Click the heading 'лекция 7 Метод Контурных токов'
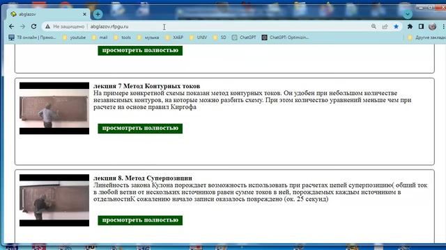The image size is (446, 250). (147, 86)
